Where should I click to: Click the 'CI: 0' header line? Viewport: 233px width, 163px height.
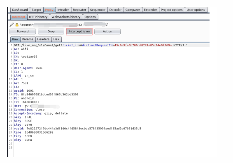(18, 64)
